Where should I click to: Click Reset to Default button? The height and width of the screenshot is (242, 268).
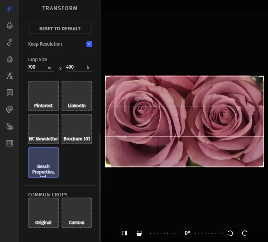click(60, 28)
